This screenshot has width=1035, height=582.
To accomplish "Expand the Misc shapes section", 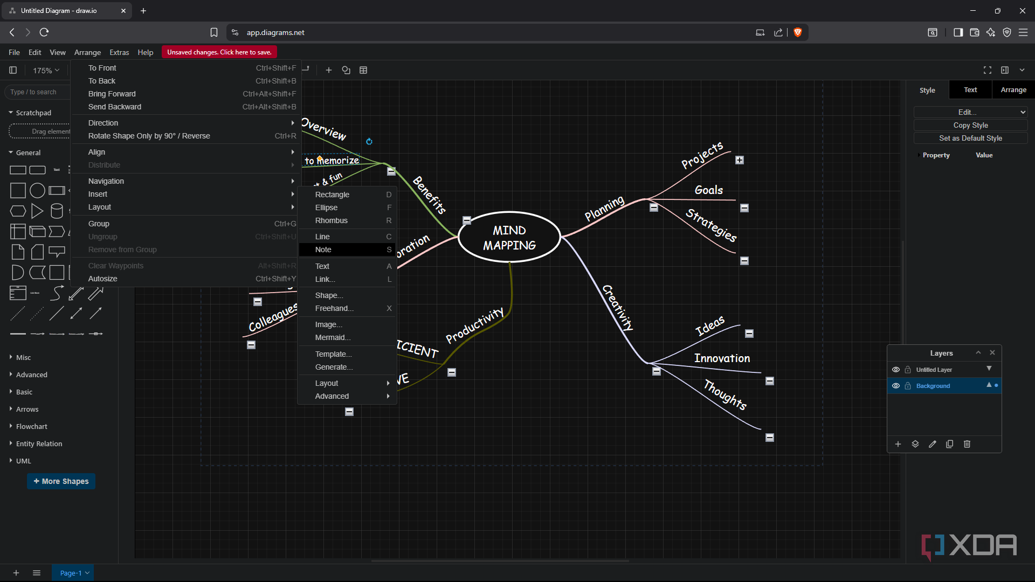I will (x=23, y=357).
